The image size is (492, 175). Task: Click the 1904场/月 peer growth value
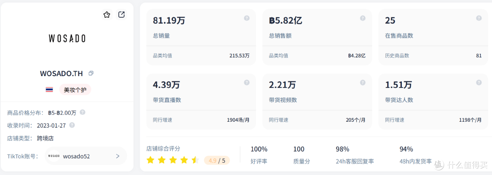[x=238, y=120]
